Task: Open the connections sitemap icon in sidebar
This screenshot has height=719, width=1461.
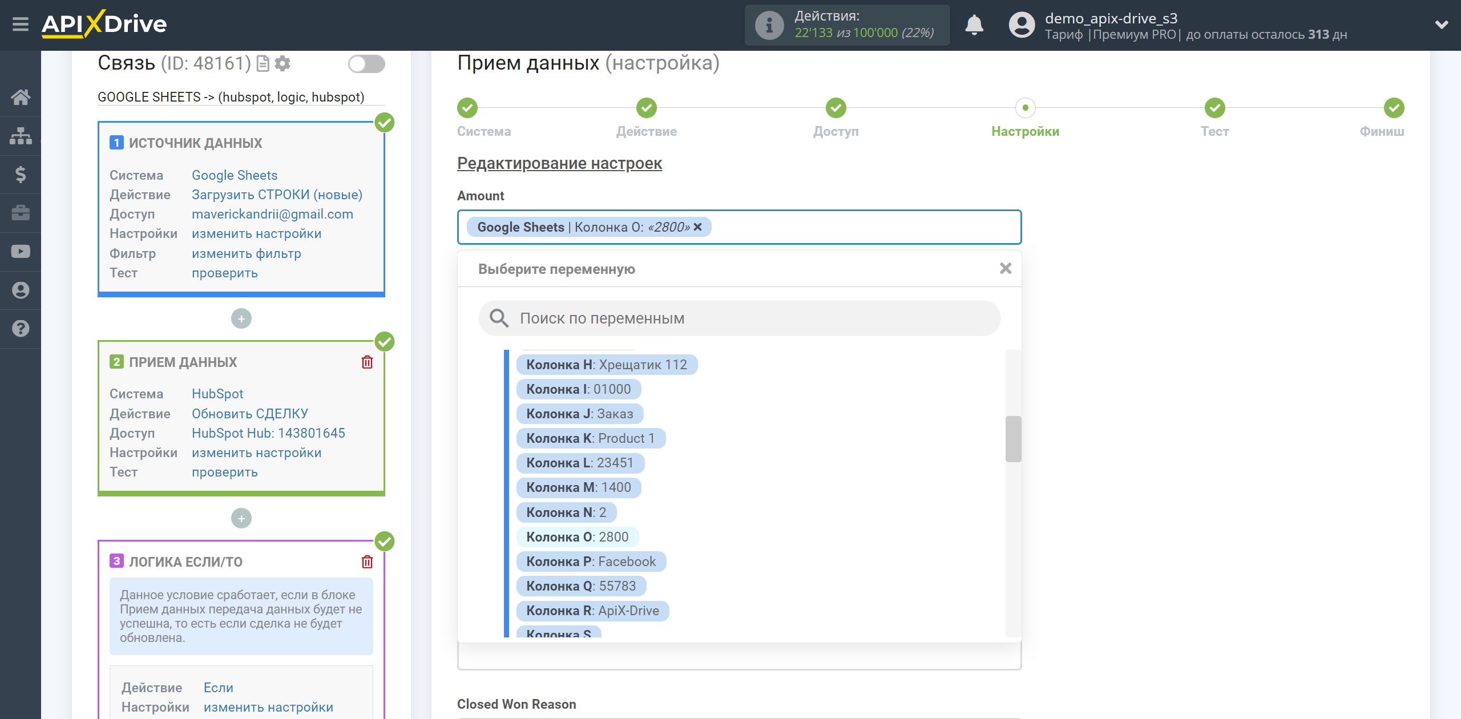Action: (x=21, y=136)
